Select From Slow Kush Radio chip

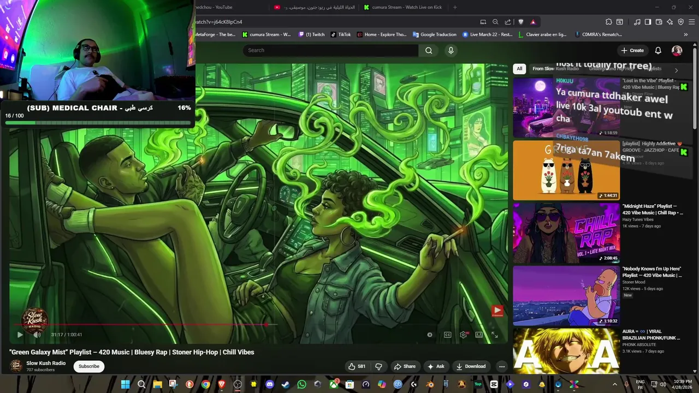pos(555,69)
